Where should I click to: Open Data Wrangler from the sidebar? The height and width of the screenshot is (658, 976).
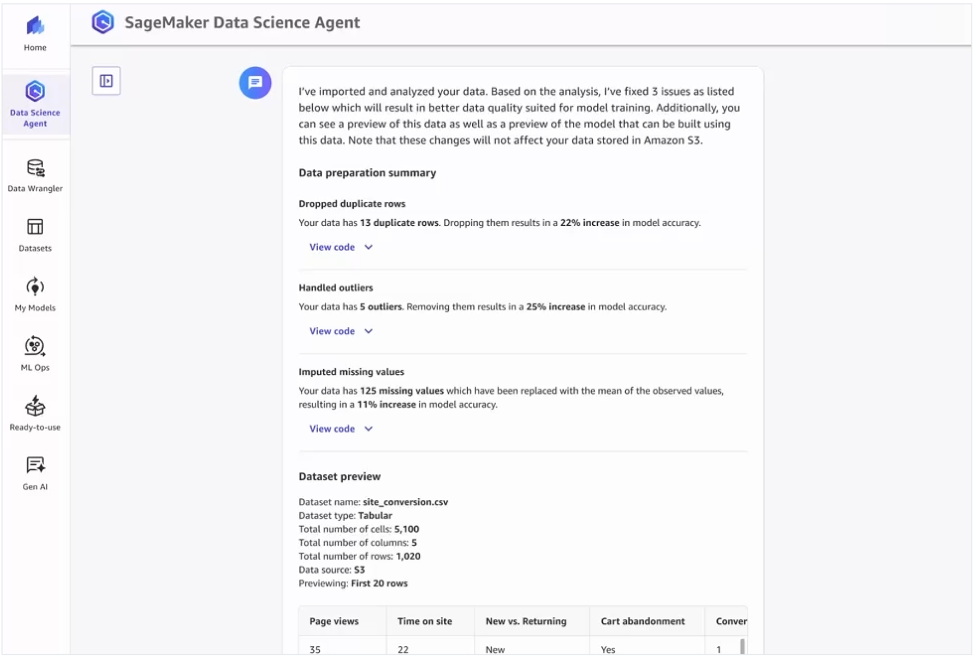35,175
